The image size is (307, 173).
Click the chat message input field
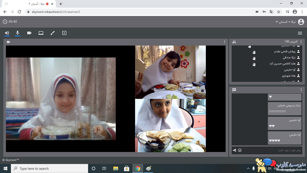(272, 150)
